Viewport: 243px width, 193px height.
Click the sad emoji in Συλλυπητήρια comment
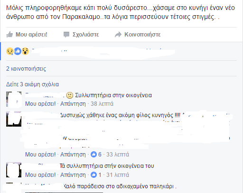point(70,95)
